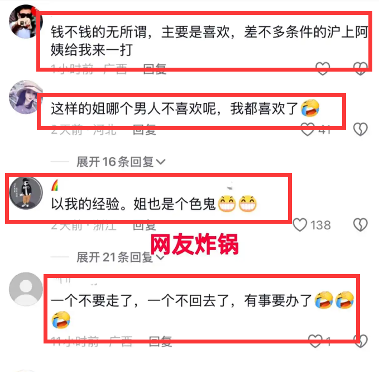379x372 pixels.
Task: Reply to the Hebei comment
Action: click(145, 130)
